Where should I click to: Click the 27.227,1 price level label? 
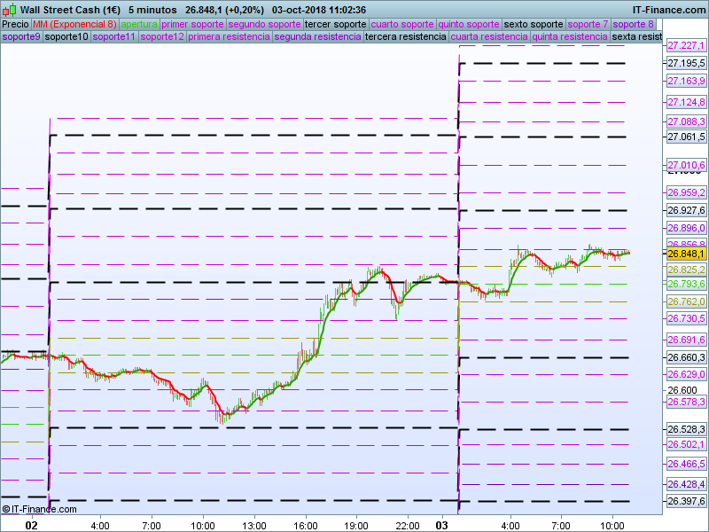[x=685, y=45]
